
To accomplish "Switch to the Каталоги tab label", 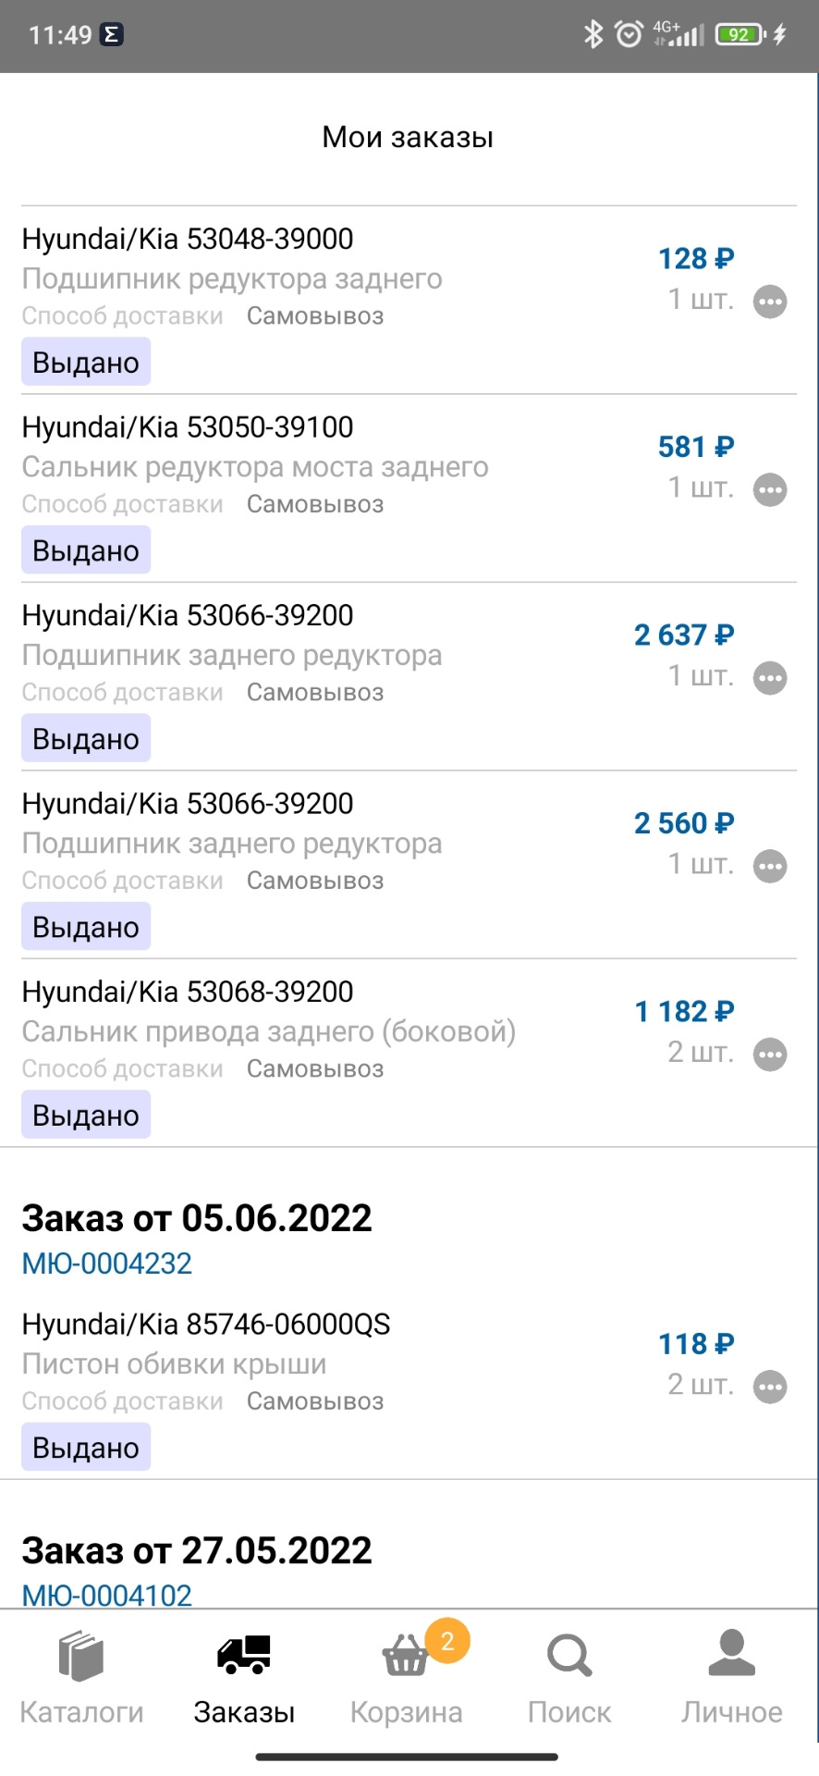I will click(81, 1712).
